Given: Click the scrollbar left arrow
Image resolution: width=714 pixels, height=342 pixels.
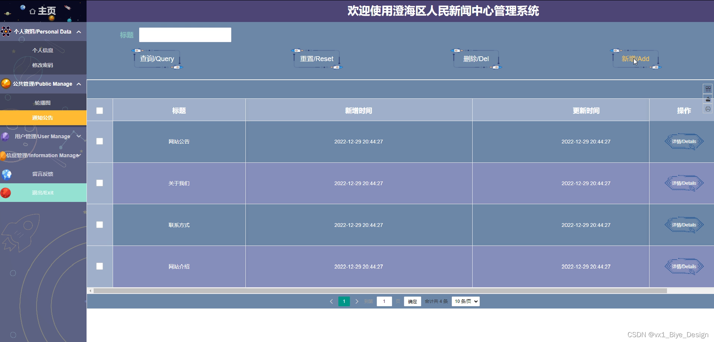Looking at the screenshot, I should pyautogui.click(x=90, y=291).
